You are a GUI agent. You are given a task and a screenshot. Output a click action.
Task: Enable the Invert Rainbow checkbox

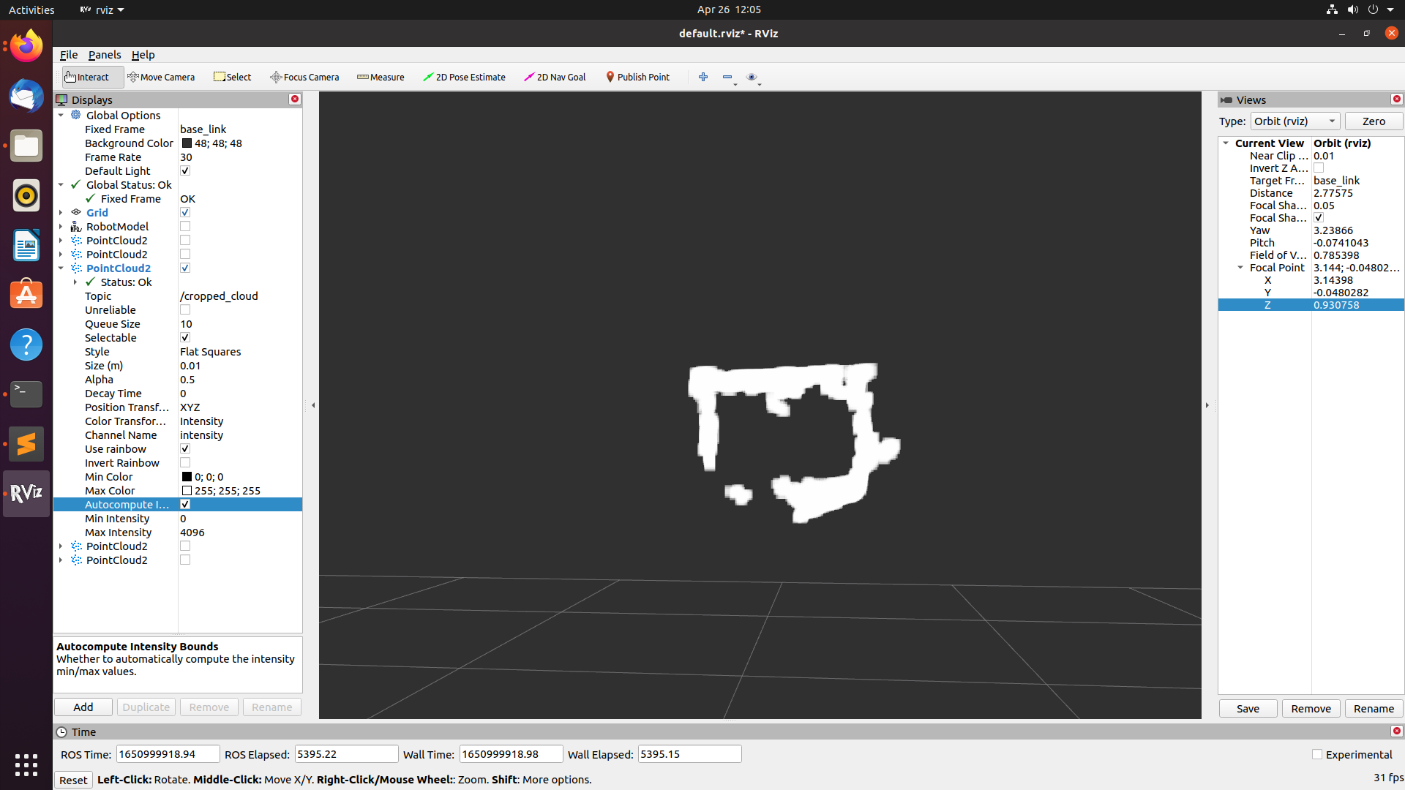point(185,463)
